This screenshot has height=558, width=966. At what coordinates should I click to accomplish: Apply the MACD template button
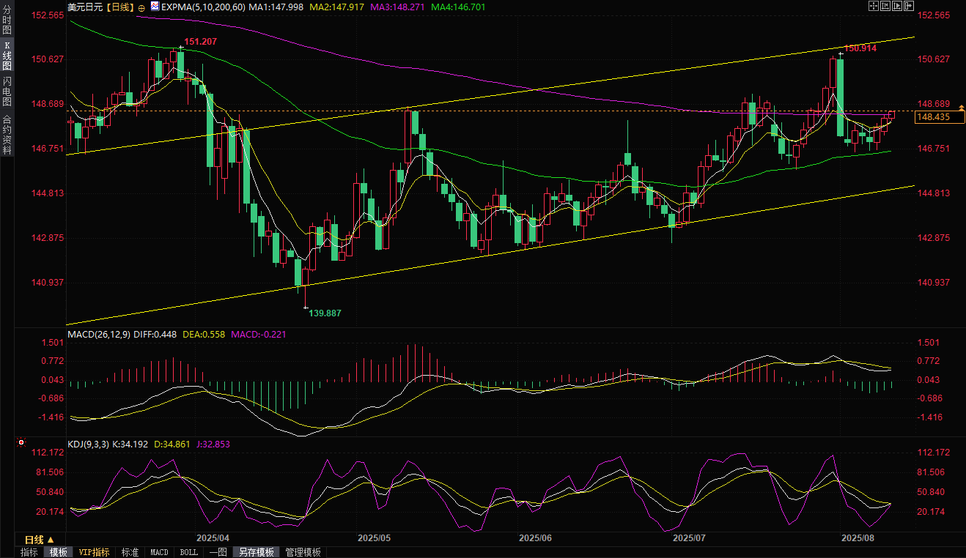tap(159, 552)
